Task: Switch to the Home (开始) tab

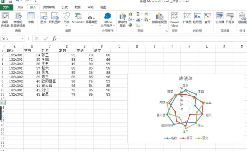Action: pyautogui.click(x=20, y=7)
